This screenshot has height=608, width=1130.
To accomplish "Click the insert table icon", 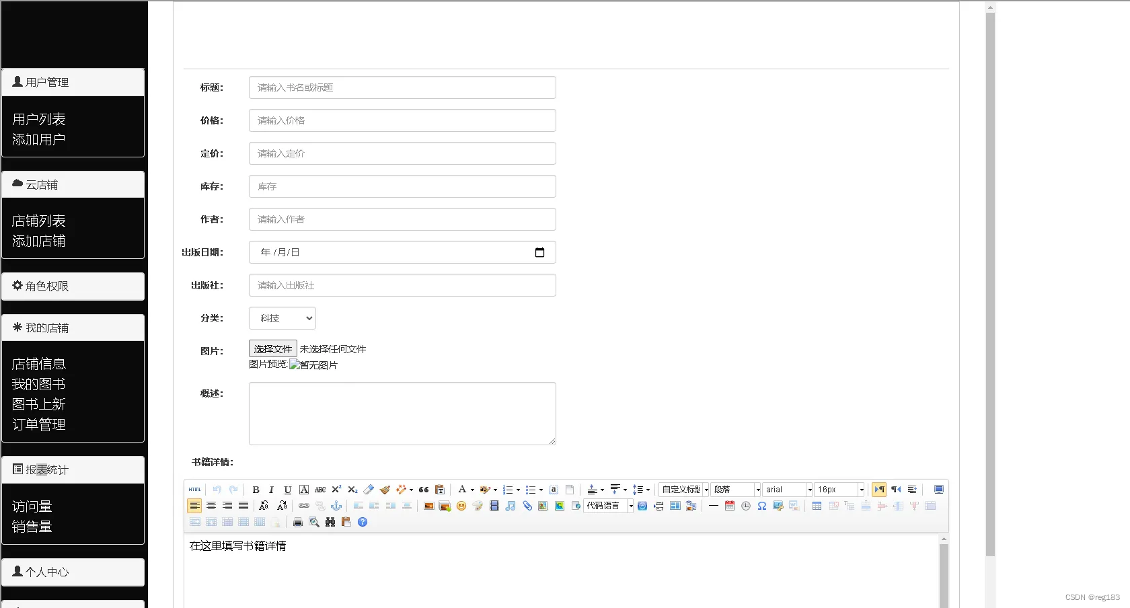I will 817,506.
